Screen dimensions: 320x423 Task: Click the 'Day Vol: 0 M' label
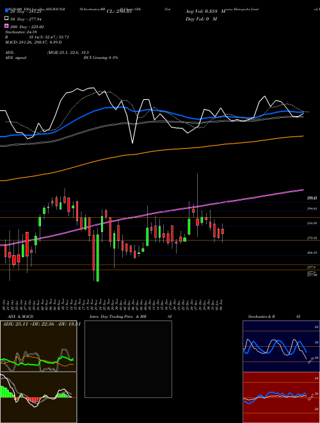pyautogui.click(x=201, y=19)
